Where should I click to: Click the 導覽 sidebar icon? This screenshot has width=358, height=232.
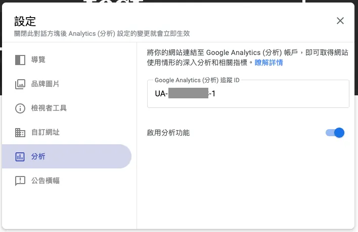20,60
